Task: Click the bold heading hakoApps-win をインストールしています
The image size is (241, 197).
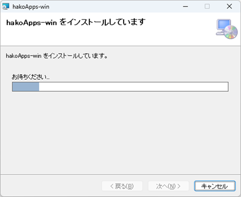Action: click(x=76, y=22)
